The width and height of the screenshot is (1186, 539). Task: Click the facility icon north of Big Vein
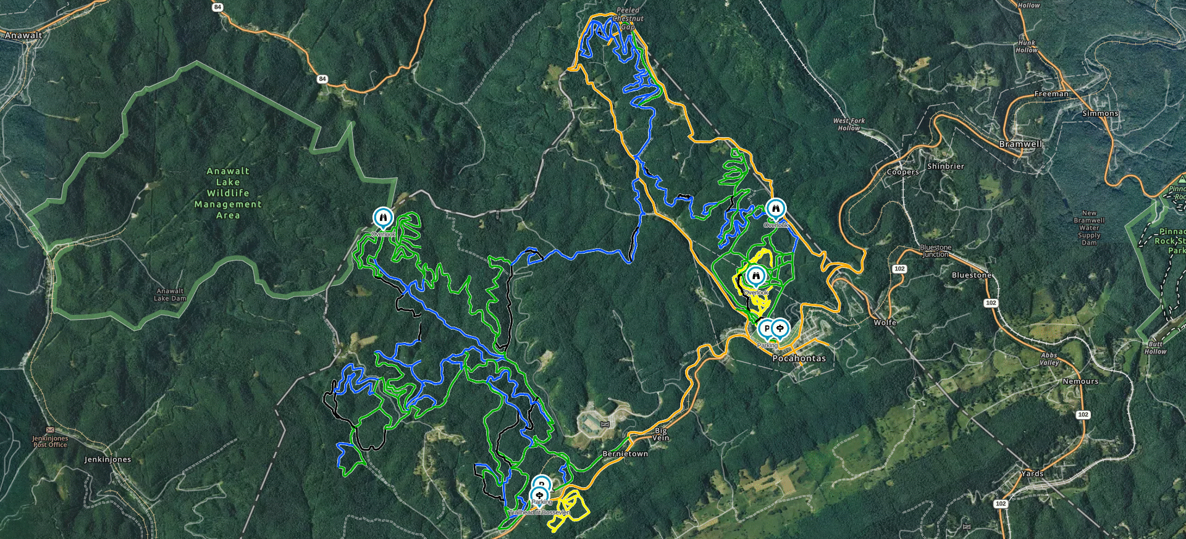605,424
